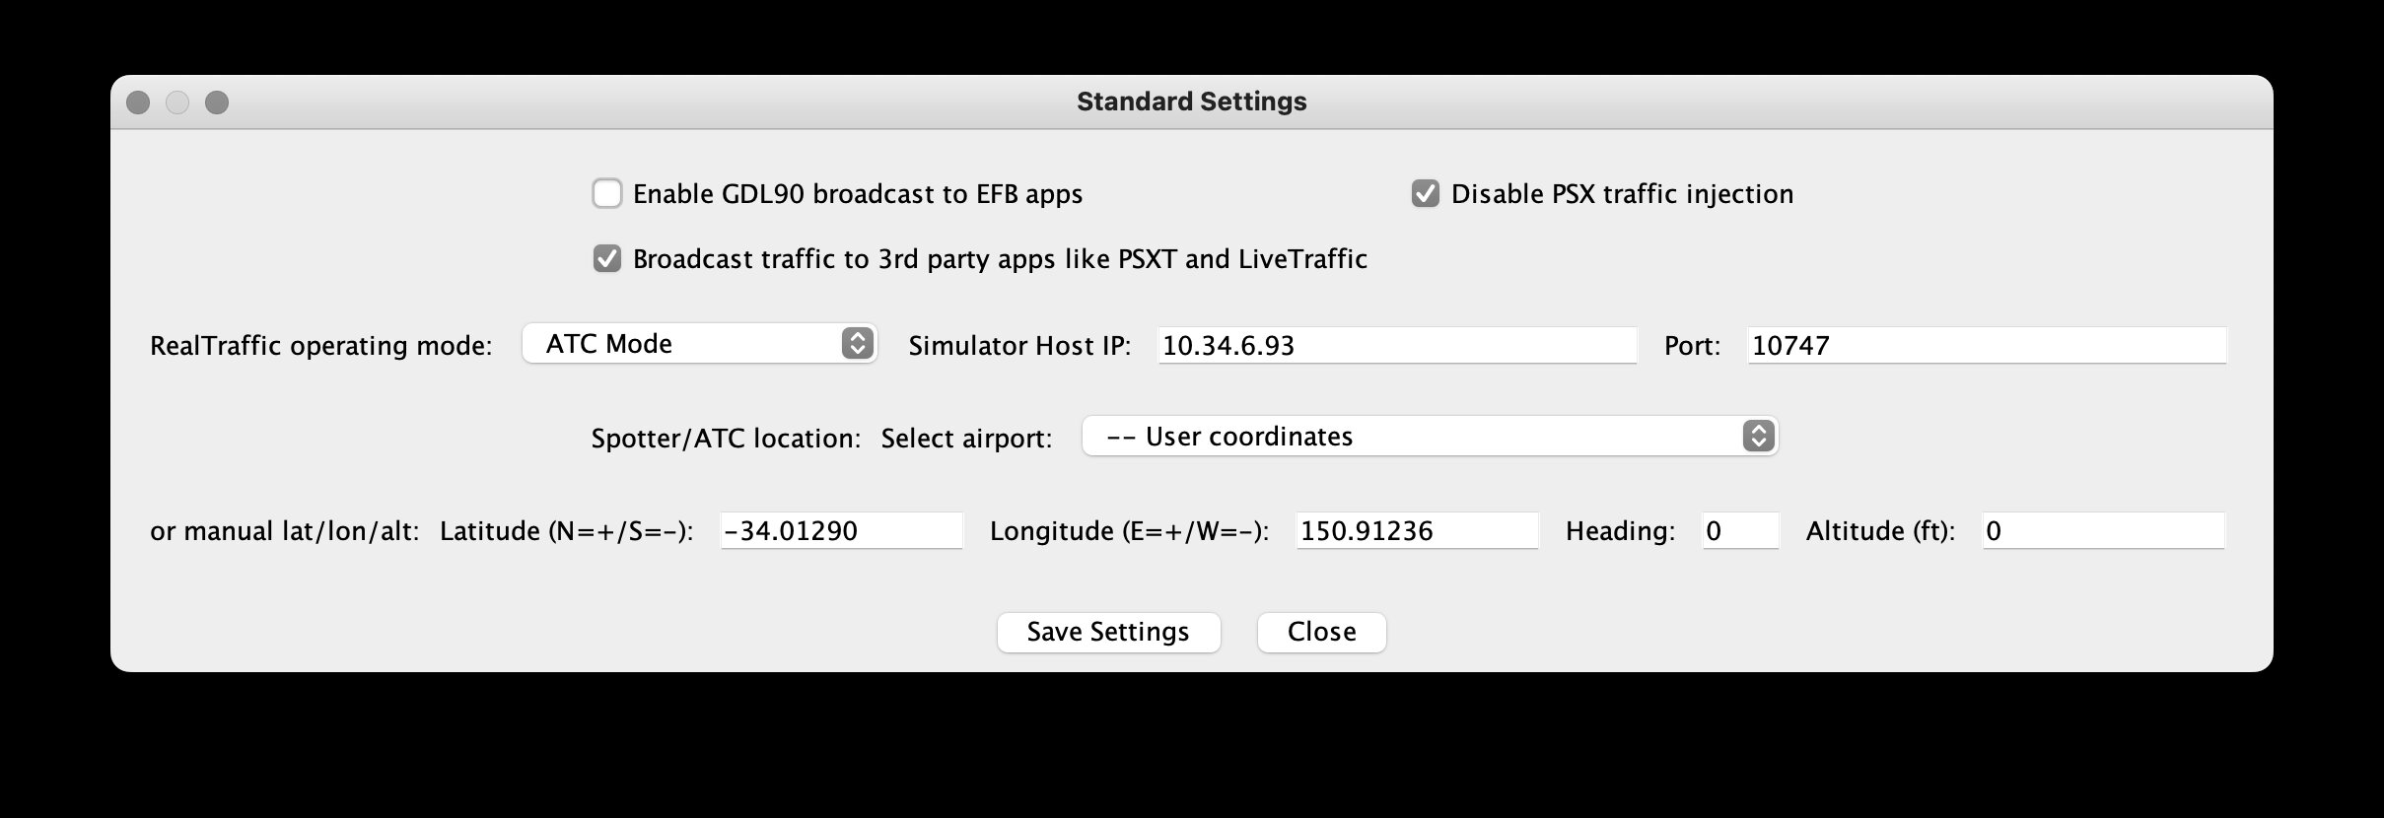
Task: Enable GDL90 broadcast to EFB apps checkbox
Action: point(607,193)
